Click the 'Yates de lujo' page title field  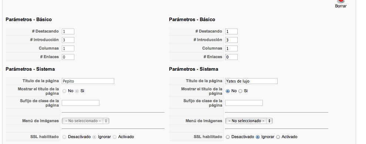click(x=251, y=81)
